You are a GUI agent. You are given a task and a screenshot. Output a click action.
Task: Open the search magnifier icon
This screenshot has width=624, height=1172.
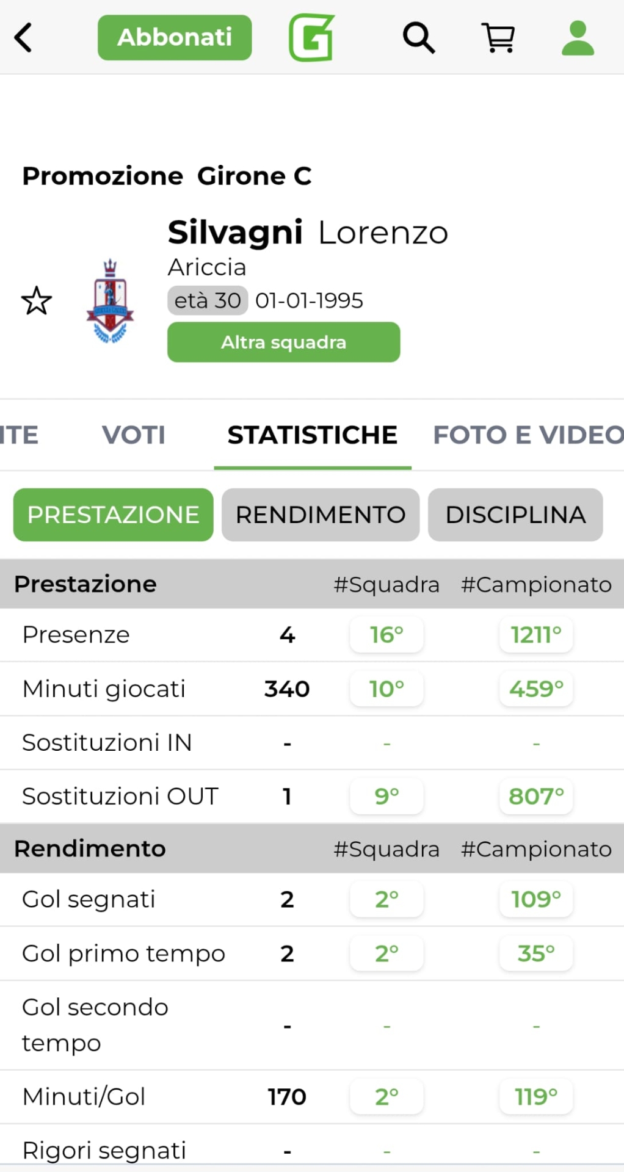coord(418,38)
